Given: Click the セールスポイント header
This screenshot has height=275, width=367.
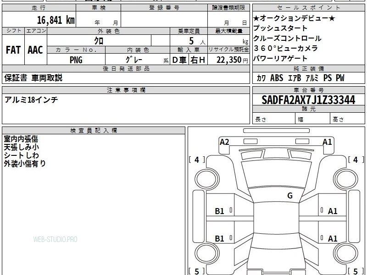Looking at the screenshot, I should 308,8.
